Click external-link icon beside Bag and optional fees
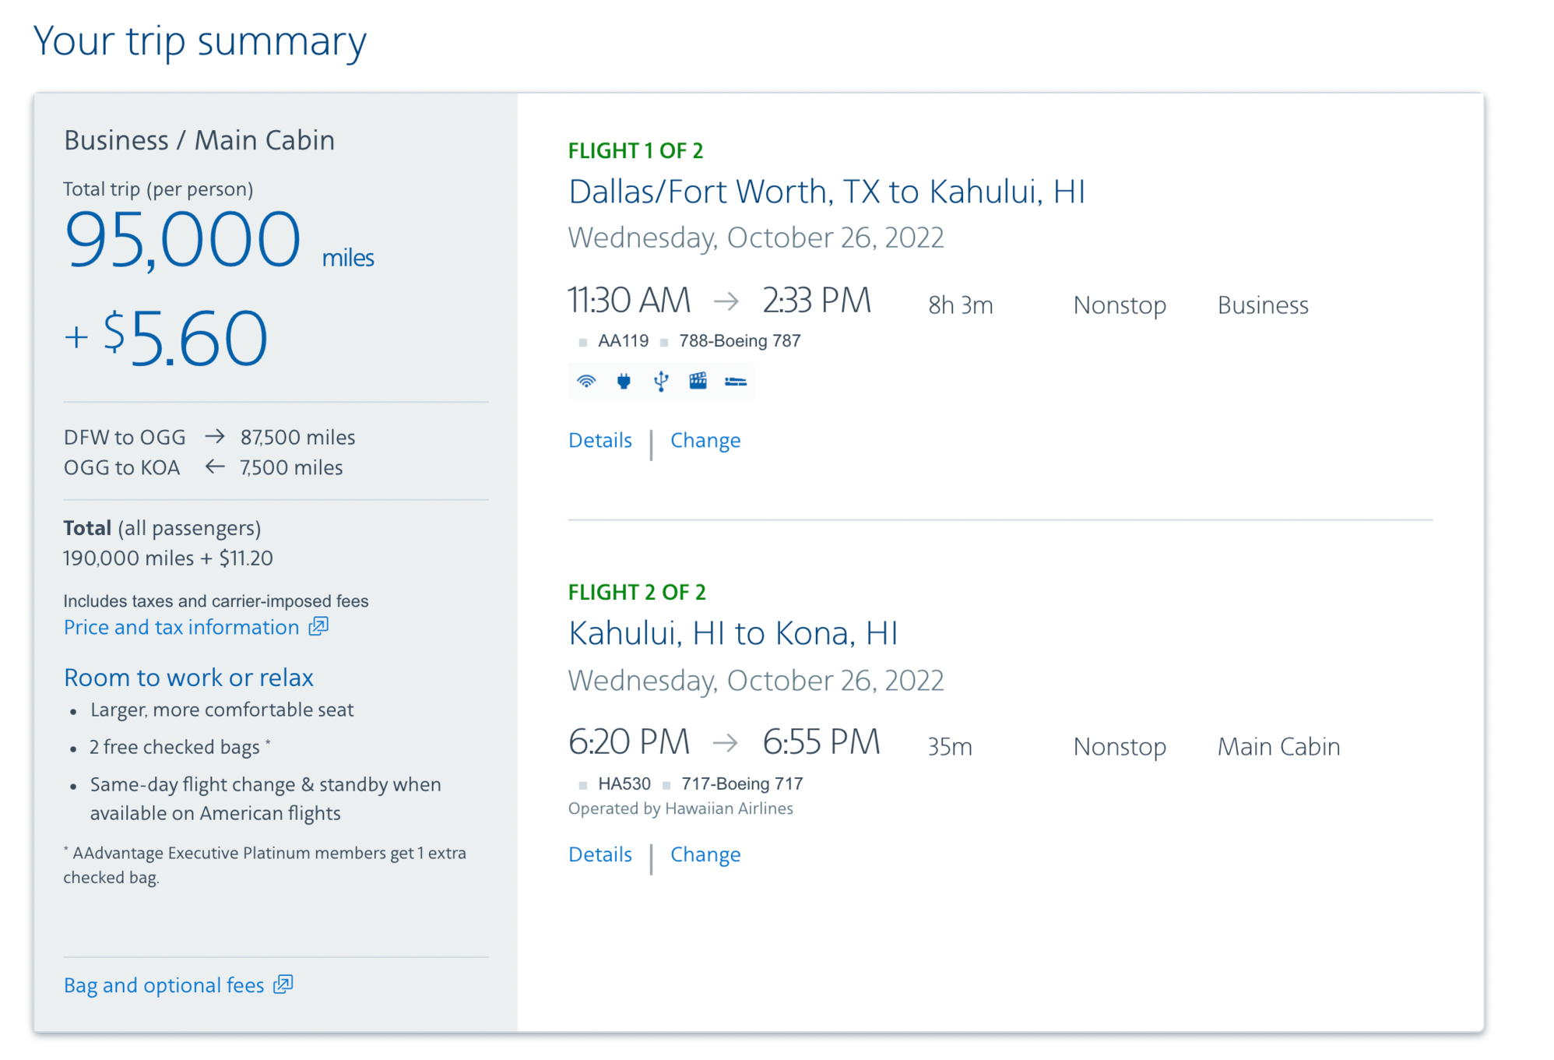This screenshot has height=1060, width=1554. 283,984
